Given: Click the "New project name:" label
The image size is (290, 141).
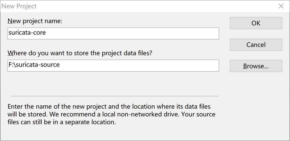Looking at the screenshot, I should [35, 21].
